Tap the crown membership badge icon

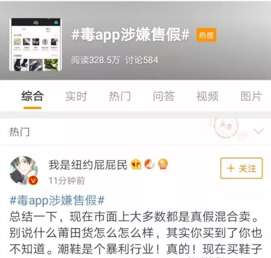click(136, 164)
